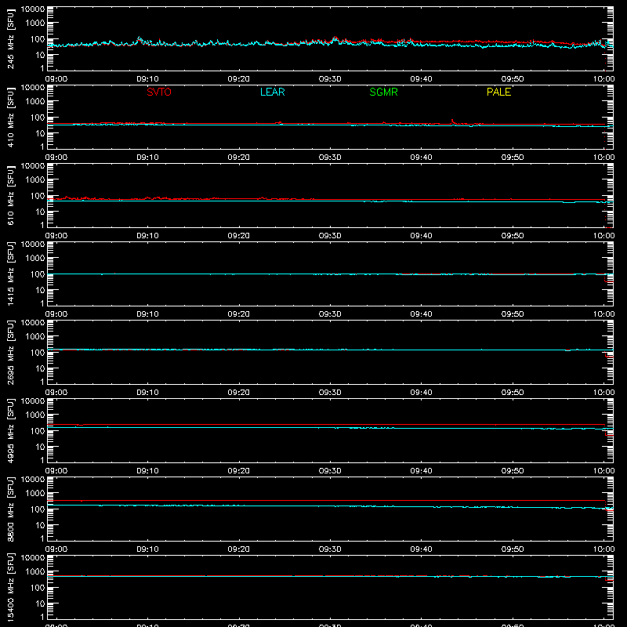Select the 410 MHz [SFU] axis title

coord(10,117)
